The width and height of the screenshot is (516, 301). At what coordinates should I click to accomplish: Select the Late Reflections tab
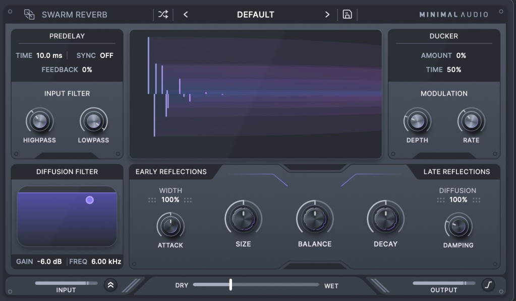click(x=456, y=172)
